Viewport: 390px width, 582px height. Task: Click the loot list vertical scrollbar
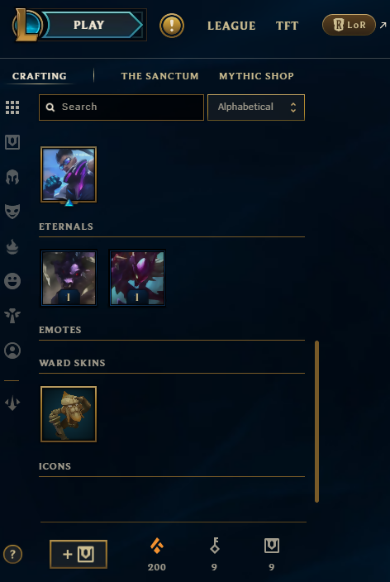pos(317,422)
